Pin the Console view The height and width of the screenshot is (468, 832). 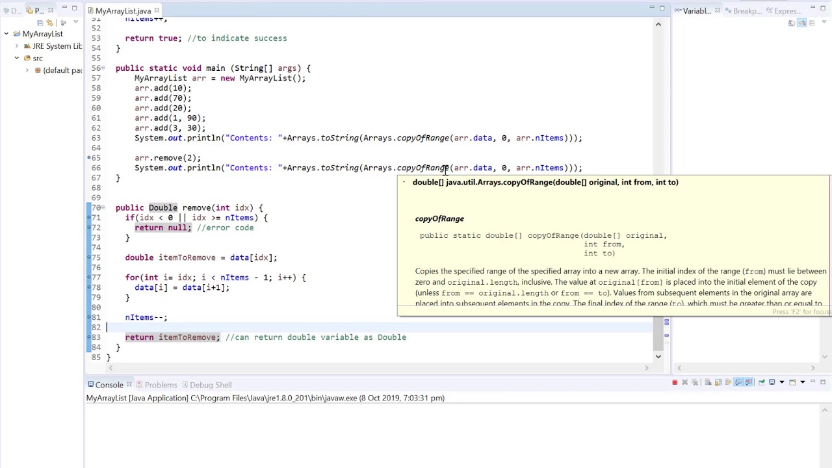tap(761, 382)
